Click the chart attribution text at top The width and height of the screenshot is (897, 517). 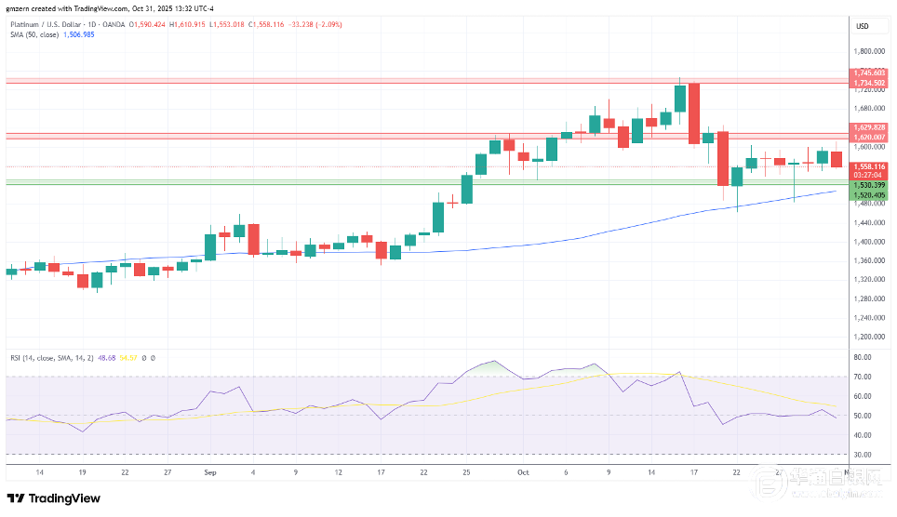(97, 9)
